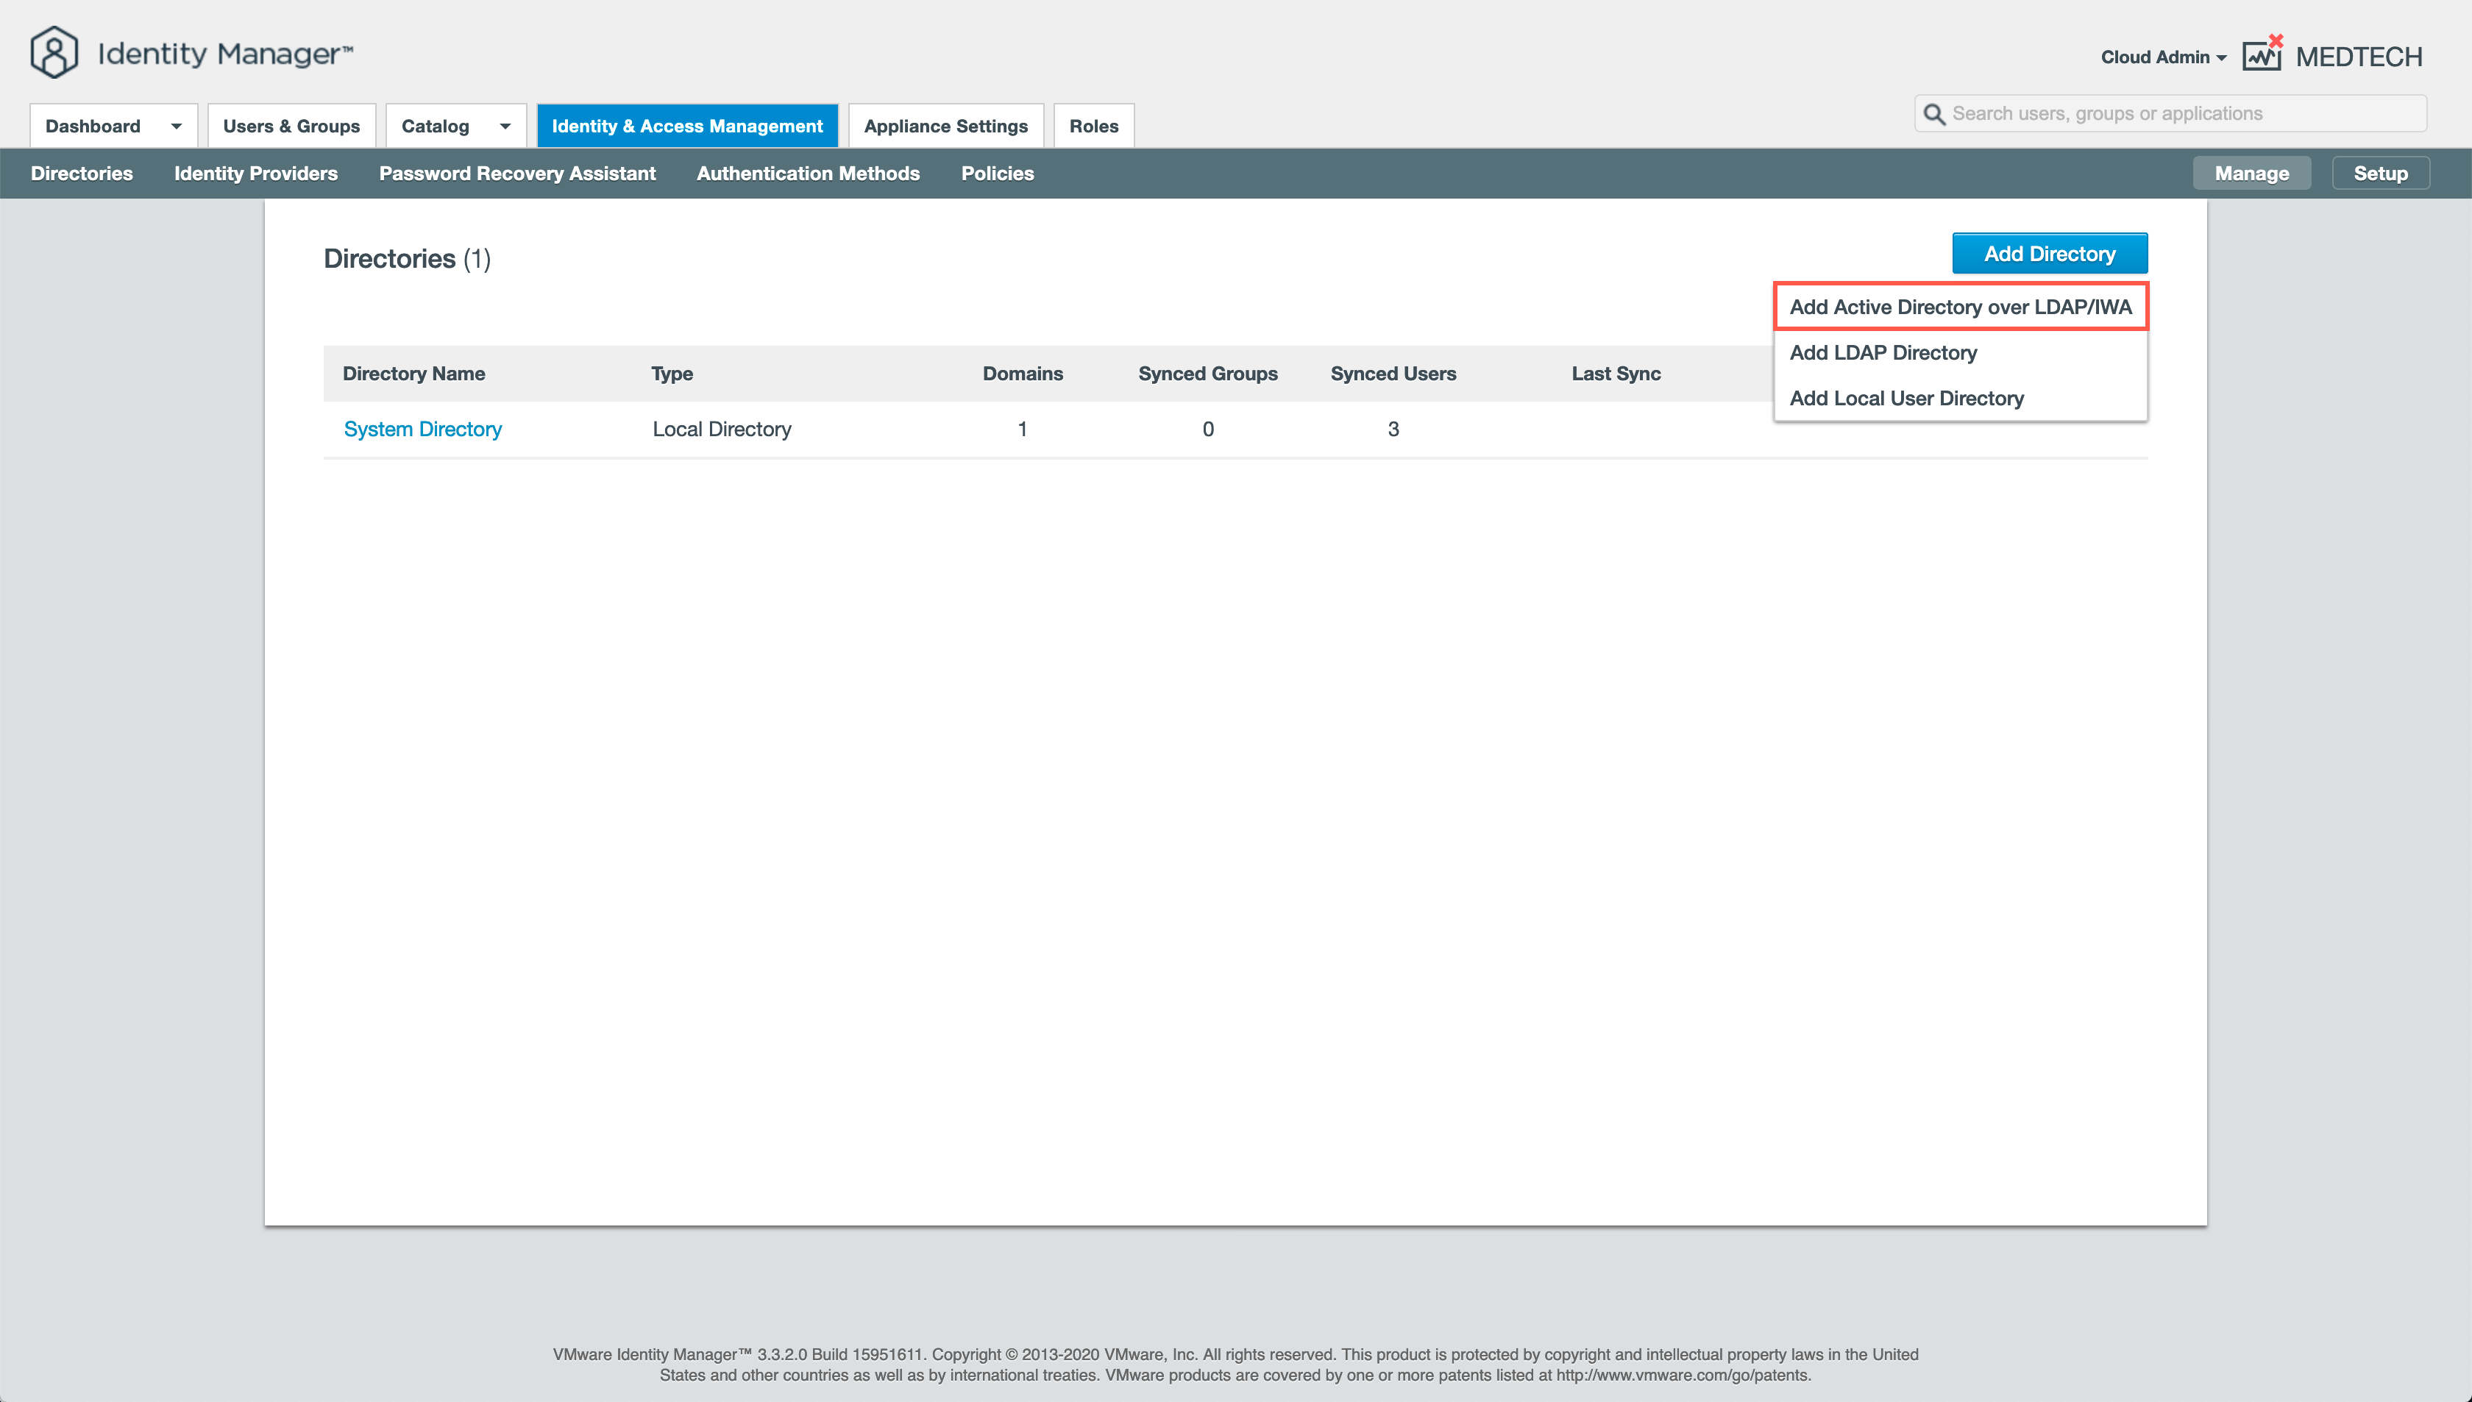2472x1402 pixels.
Task: Pick Add Local User Directory option
Action: pos(1906,399)
